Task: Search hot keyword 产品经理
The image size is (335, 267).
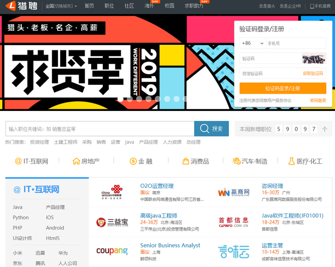Action: tap(148, 142)
